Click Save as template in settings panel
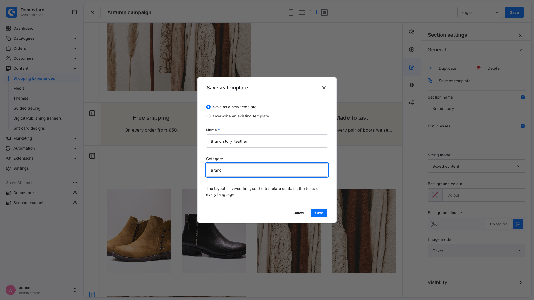The width and height of the screenshot is (534, 300). (x=449, y=81)
